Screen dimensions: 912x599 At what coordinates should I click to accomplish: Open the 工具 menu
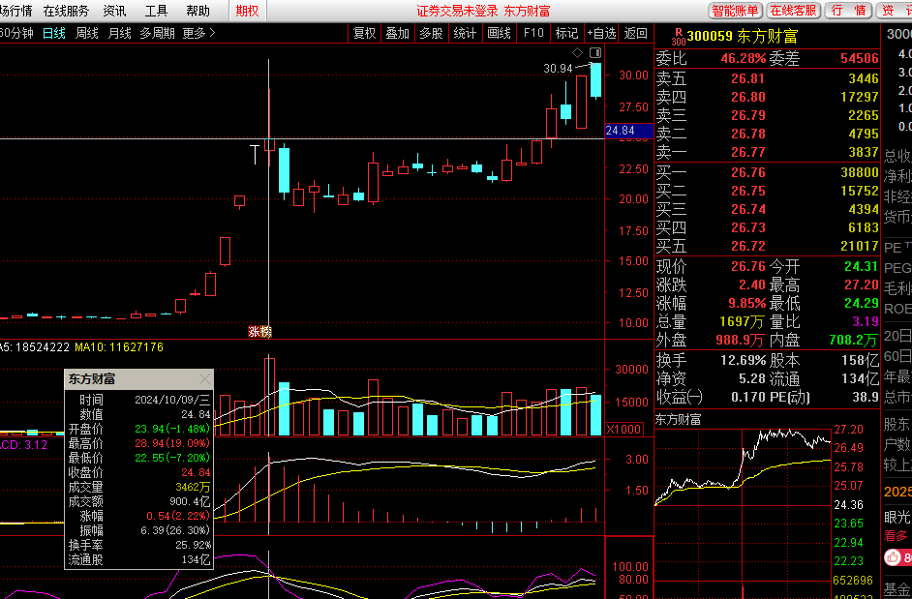[x=156, y=11]
